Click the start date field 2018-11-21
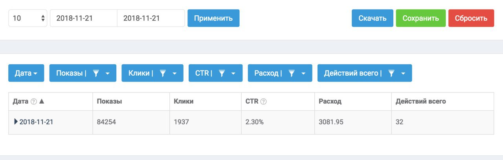503x160 pixels. [x=84, y=18]
